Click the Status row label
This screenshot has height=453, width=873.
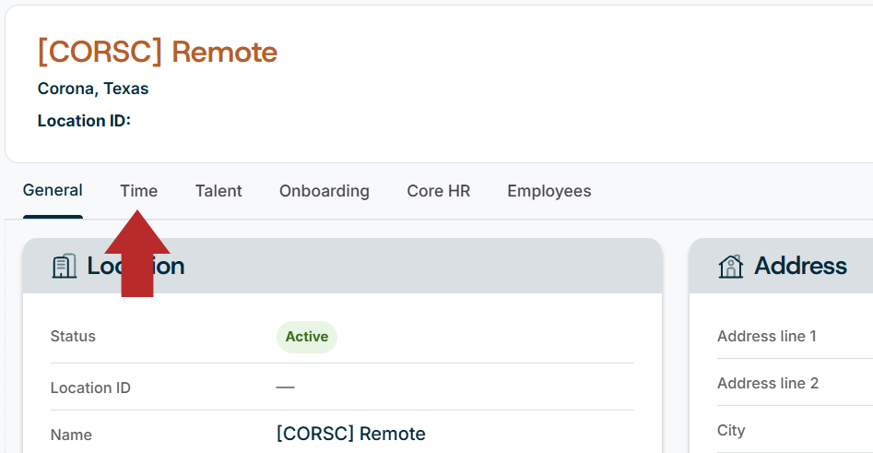pos(73,336)
